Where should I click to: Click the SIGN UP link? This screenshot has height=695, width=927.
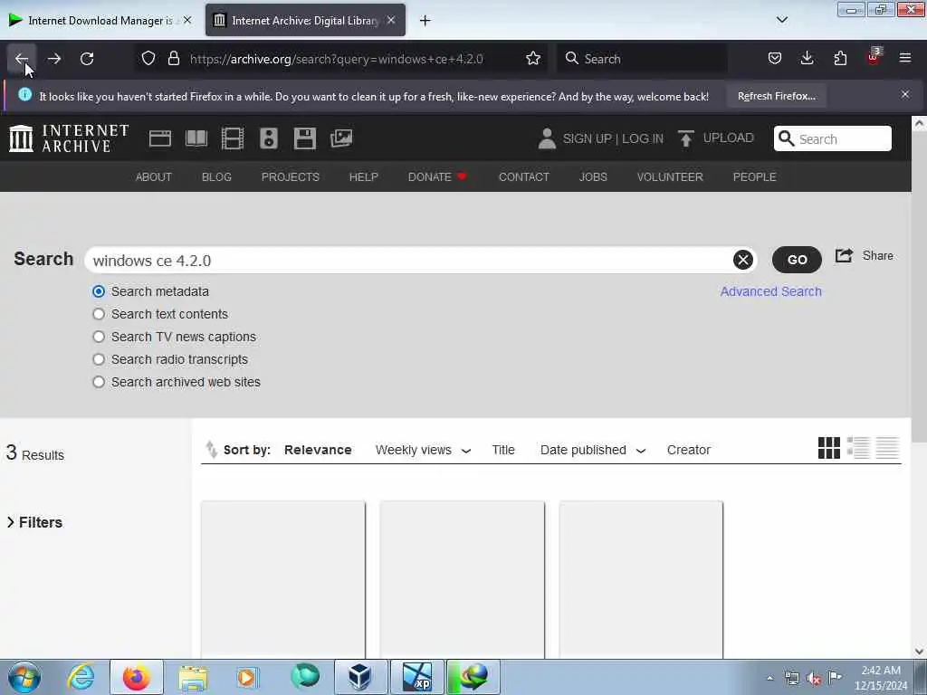[x=587, y=138]
